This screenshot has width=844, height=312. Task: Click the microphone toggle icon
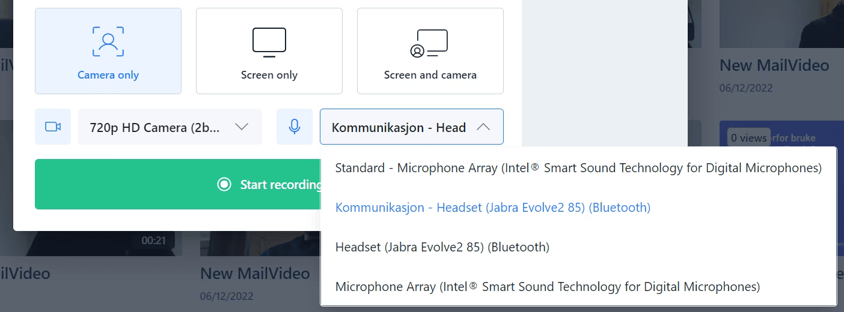295,127
